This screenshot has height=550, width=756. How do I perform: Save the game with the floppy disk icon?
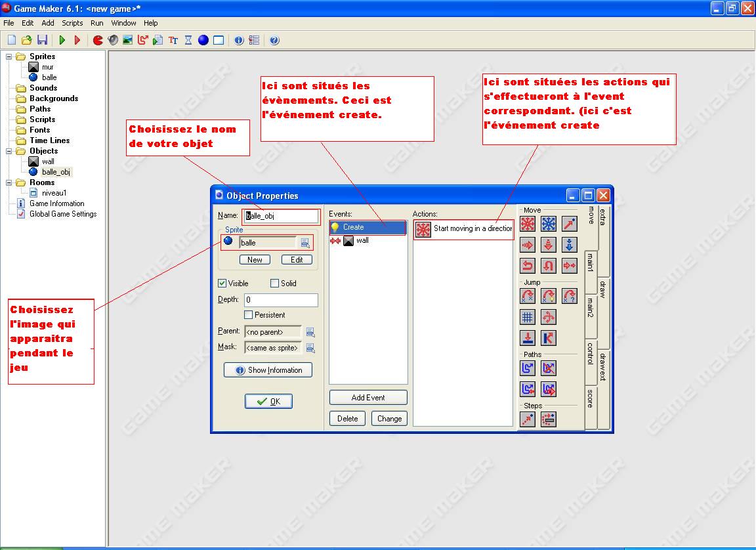pos(43,41)
